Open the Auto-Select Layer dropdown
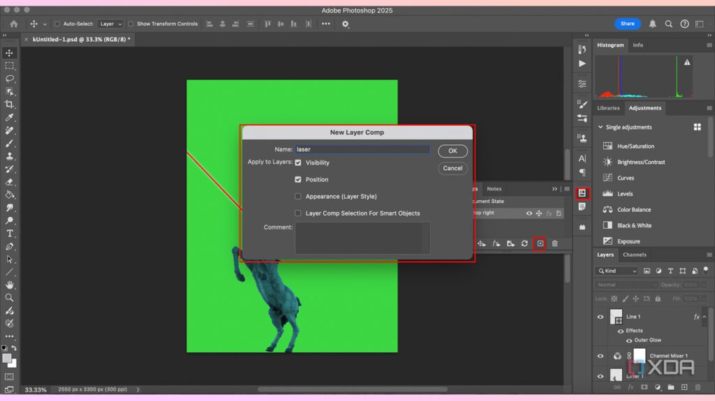This screenshot has height=401, width=715. tap(111, 24)
